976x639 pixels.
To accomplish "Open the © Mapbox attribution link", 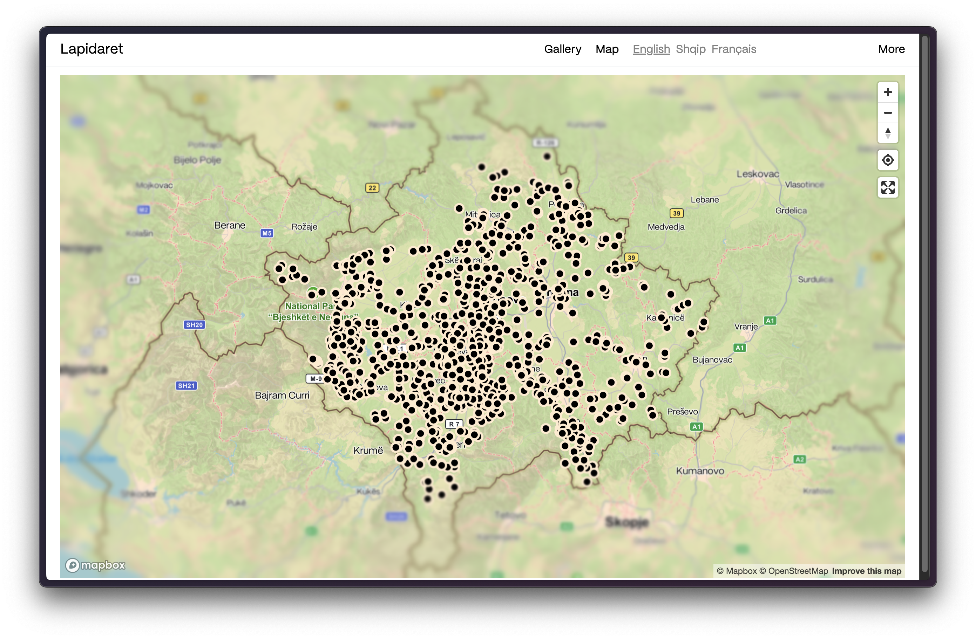I will [737, 571].
